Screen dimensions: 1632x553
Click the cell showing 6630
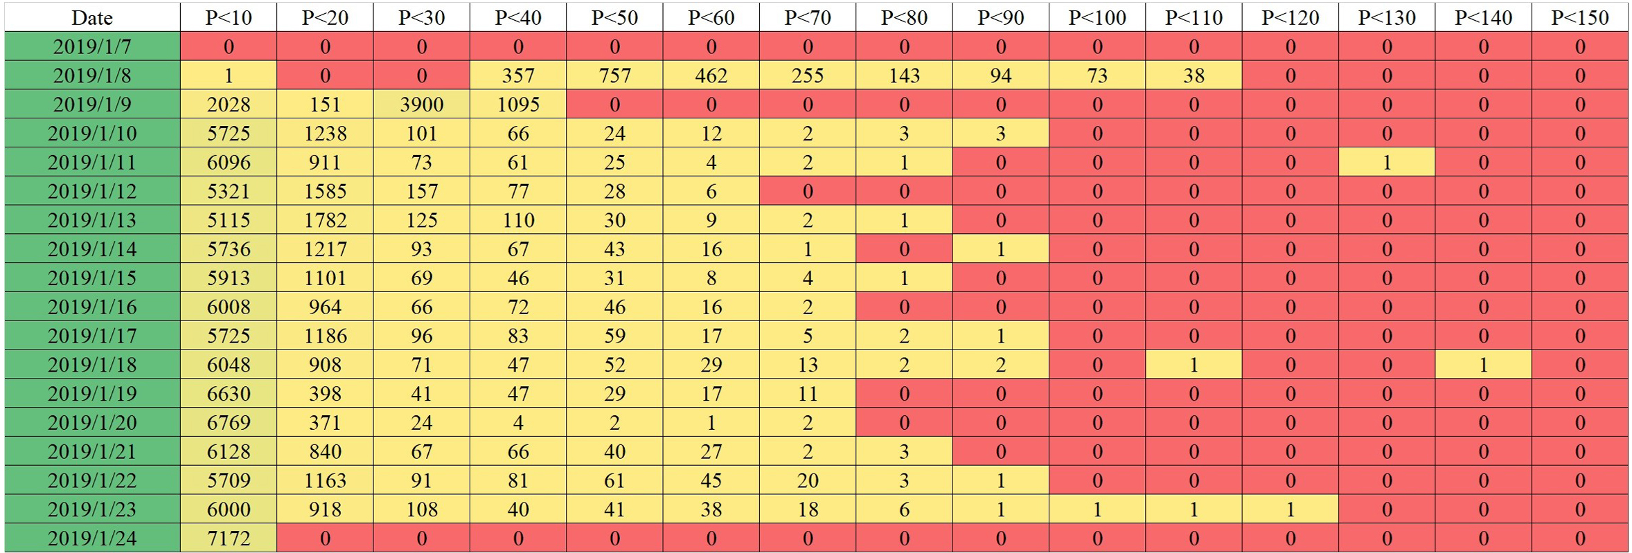[229, 393]
